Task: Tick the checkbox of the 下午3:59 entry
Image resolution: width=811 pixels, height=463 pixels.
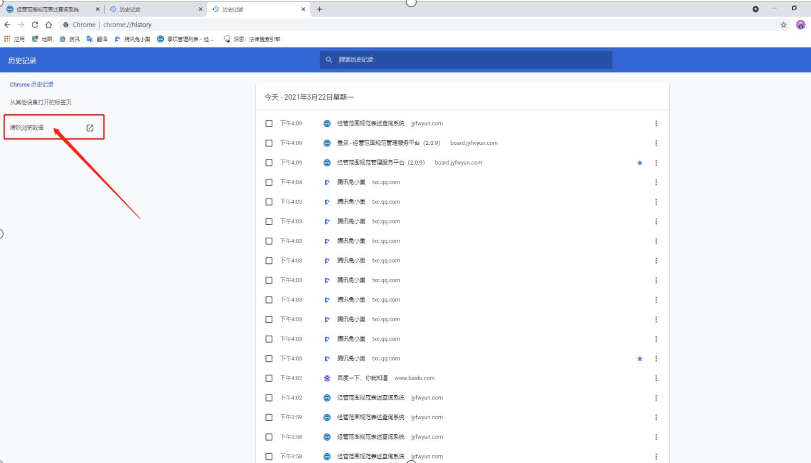Action: pyautogui.click(x=269, y=417)
